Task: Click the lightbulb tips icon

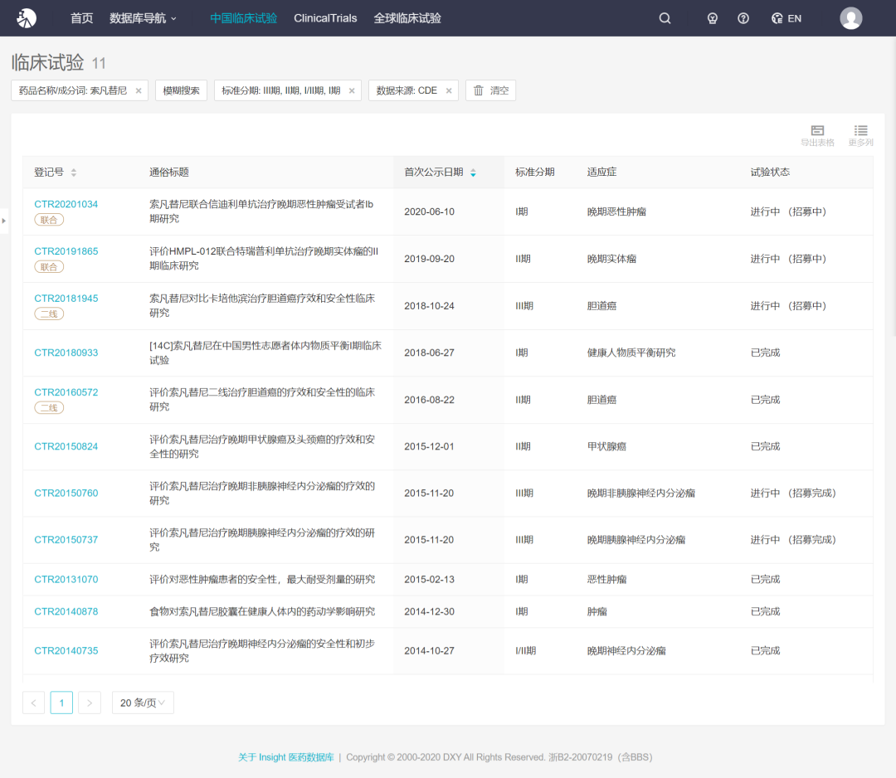Action: click(712, 18)
